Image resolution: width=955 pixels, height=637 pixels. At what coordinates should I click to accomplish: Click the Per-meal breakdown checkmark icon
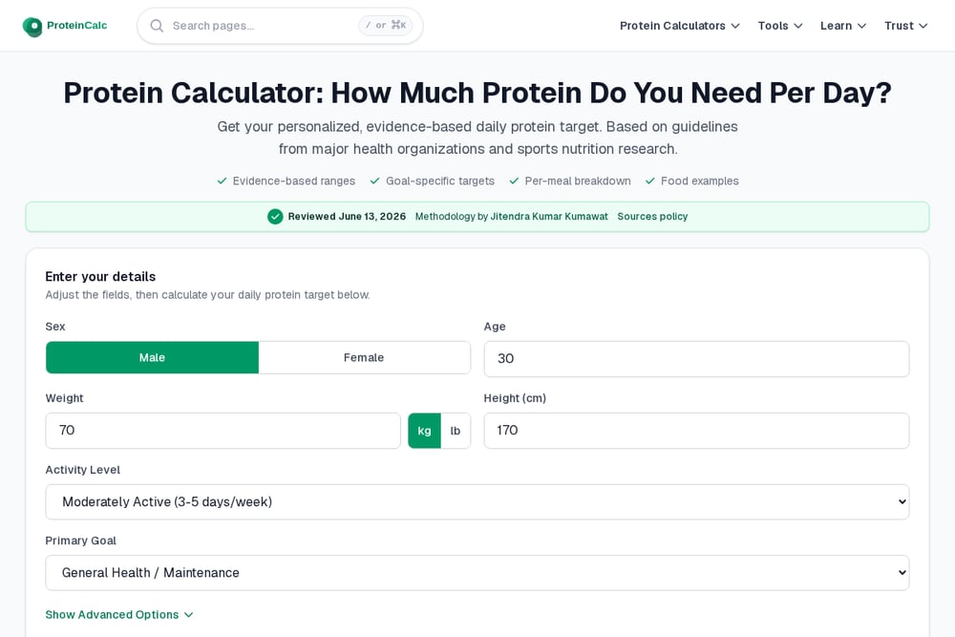[x=514, y=180]
